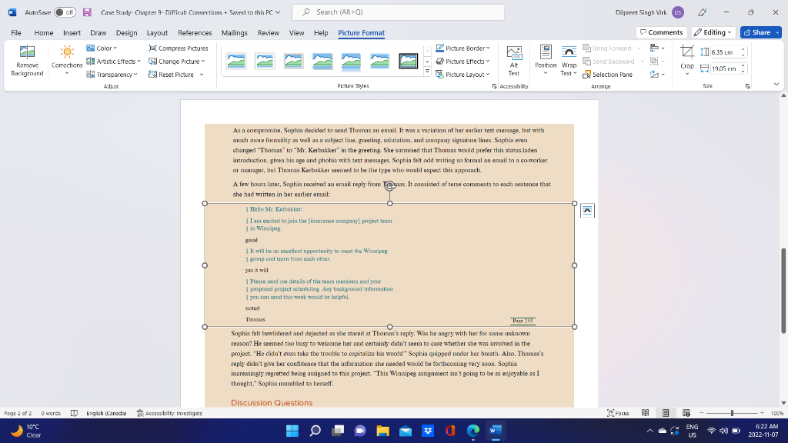
Task: Open taskbar Search
Action: pos(315,431)
